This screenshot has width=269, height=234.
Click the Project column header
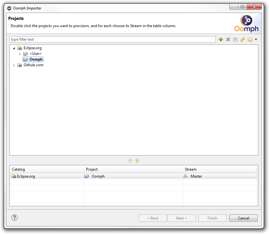pos(133,169)
